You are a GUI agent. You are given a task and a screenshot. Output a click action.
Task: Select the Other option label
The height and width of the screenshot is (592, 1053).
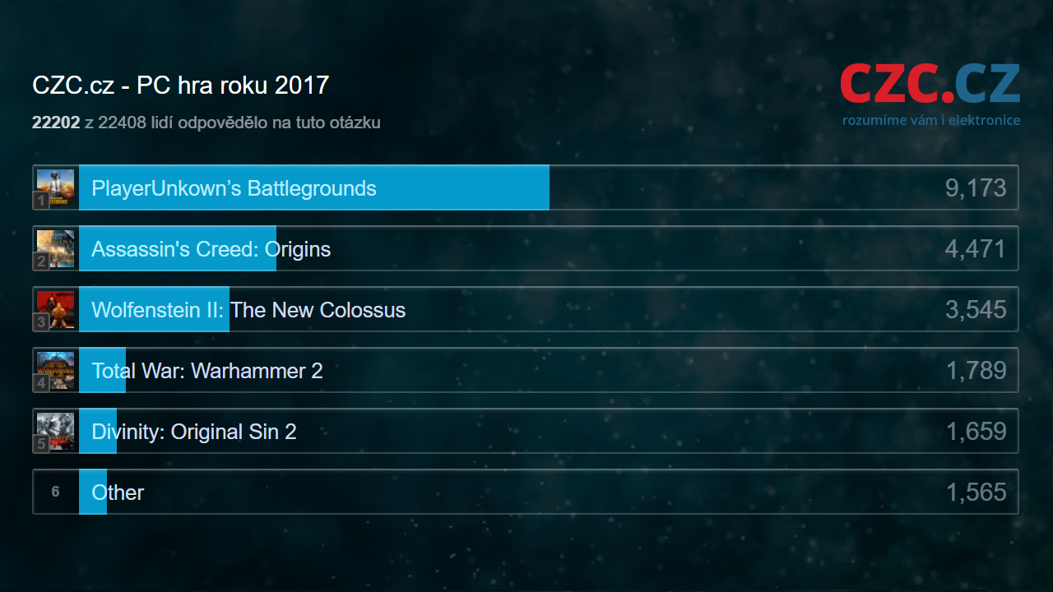pyautogui.click(x=118, y=493)
